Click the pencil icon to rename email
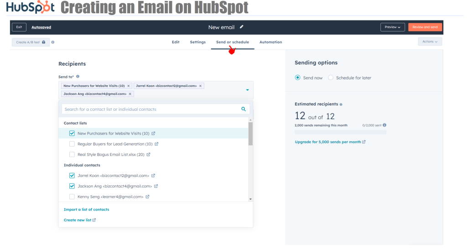This screenshot has height=249, width=467. [242, 27]
